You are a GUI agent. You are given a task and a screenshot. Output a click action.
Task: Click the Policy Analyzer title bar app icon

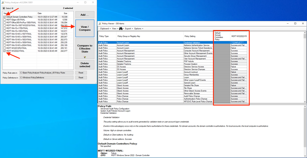pos(2,2)
